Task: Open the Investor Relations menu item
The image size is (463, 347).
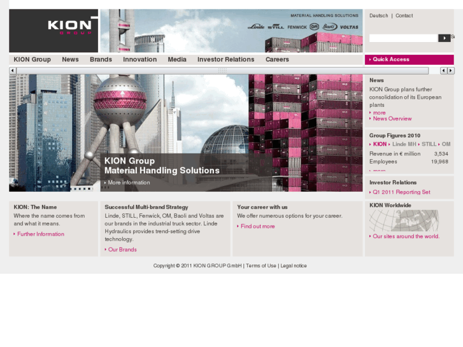Action: click(x=226, y=59)
